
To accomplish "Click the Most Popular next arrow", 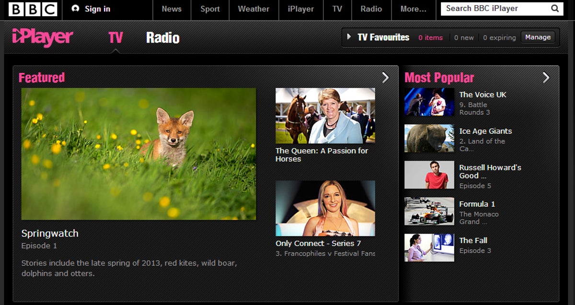I will point(546,78).
